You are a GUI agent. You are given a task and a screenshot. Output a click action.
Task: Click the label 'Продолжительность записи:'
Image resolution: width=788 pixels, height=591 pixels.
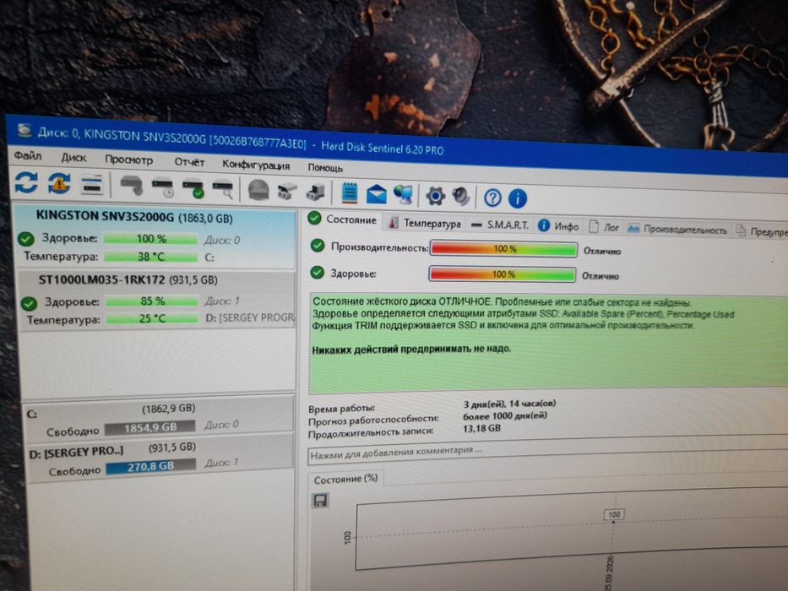coord(371,432)
